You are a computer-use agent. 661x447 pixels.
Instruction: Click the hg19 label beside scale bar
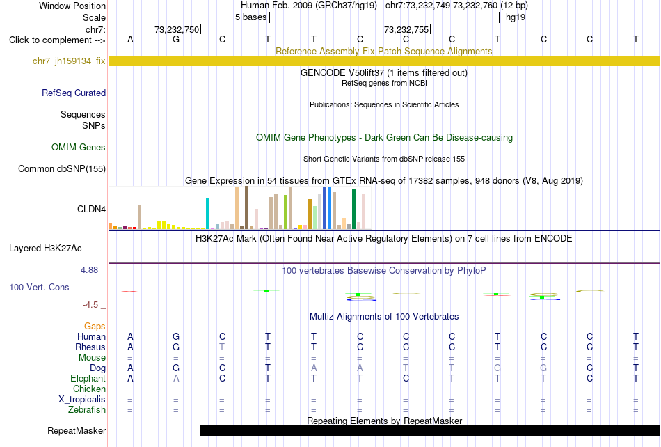pos(516,17)
